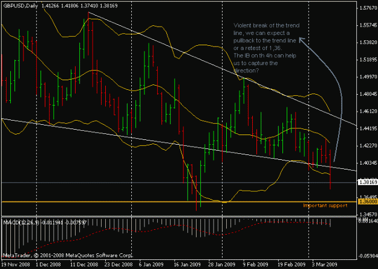Click the 1.34570 price axis label

click(x=368, y=214)
